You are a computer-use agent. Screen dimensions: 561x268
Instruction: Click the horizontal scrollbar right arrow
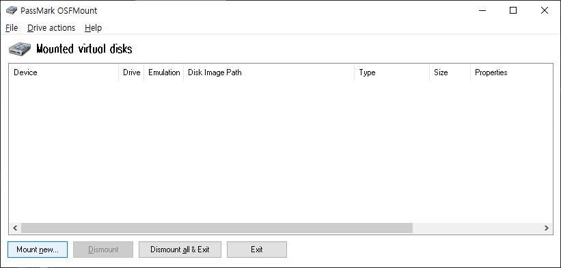547,228
